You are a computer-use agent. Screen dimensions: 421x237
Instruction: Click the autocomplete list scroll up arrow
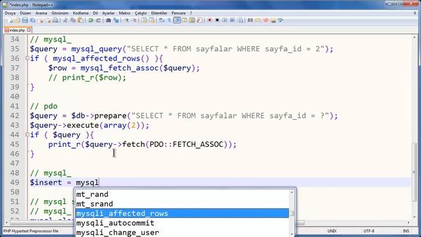pyautogui.click(x=291, y=192)
